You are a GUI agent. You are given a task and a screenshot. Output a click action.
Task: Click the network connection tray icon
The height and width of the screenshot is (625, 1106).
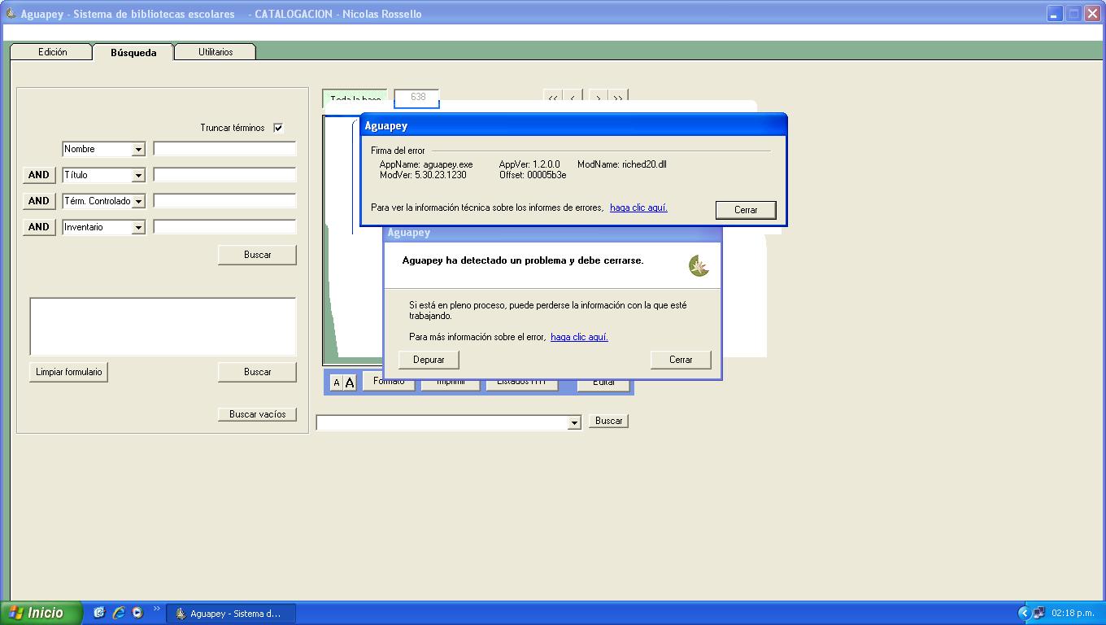point(1039,614)
